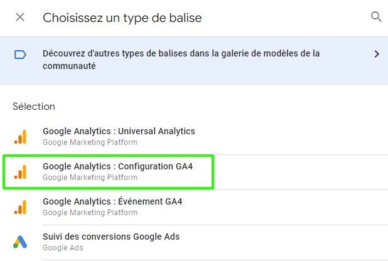Screen dimensions: 388x261
Task: Pick 'Google Analytics : Événement GA4' tag type
Action: coord(194,207)
